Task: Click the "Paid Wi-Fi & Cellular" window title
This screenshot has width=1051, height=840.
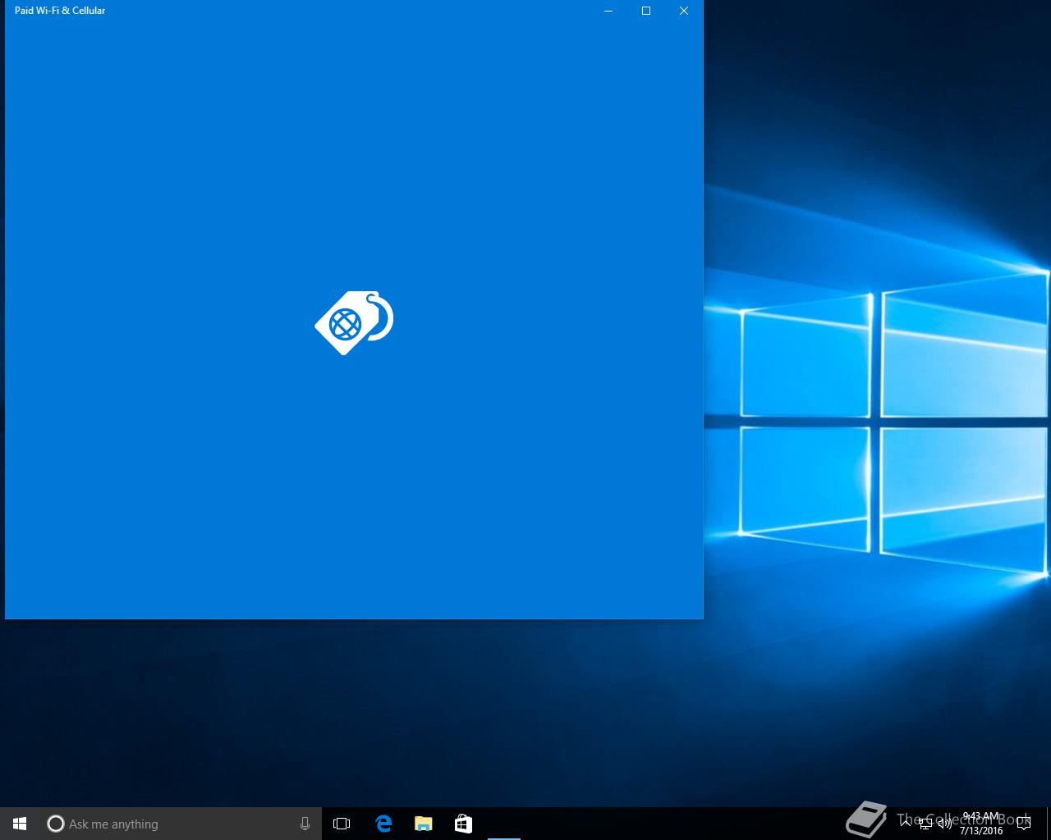Action: 60,11
